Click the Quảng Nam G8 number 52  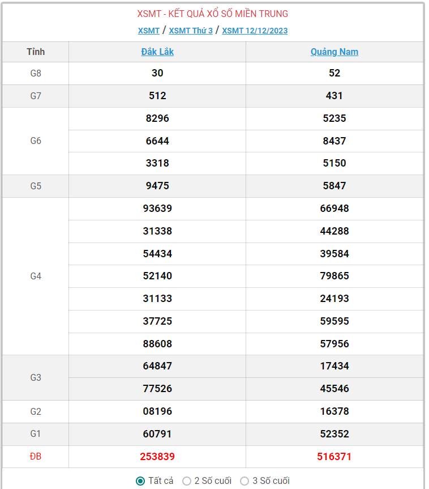click(x=334, y=73)
